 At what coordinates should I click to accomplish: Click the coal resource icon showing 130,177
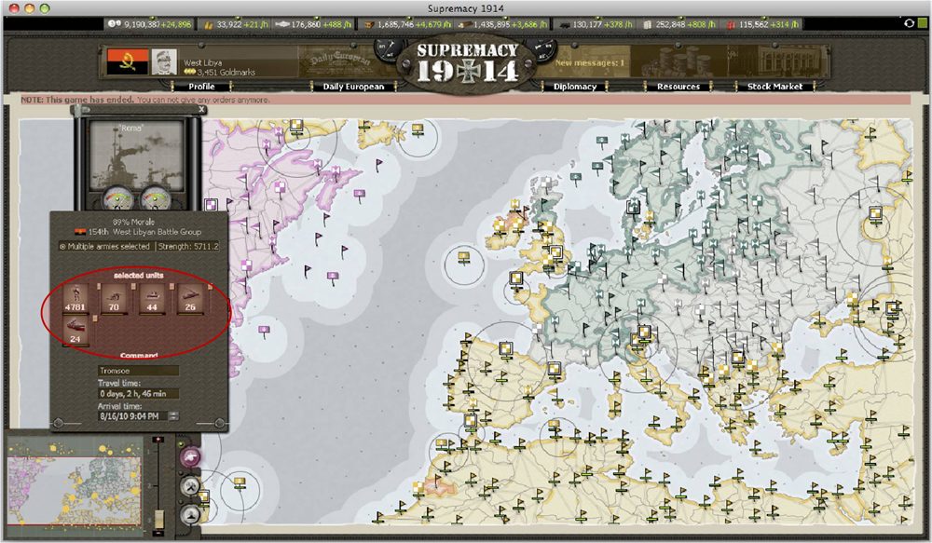564,24
